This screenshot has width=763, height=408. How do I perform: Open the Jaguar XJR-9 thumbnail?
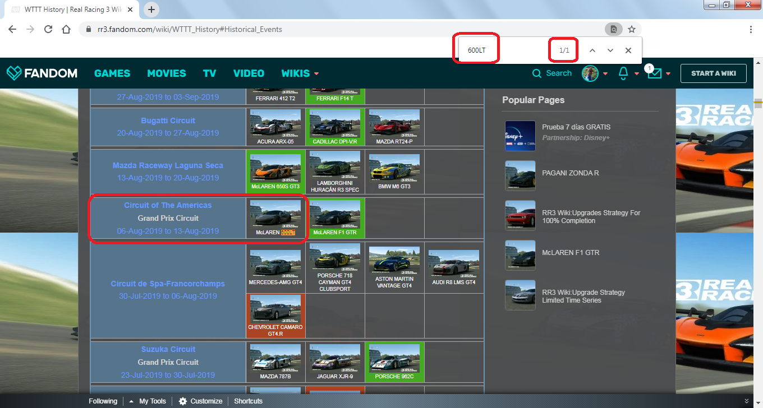pos(335,359)
